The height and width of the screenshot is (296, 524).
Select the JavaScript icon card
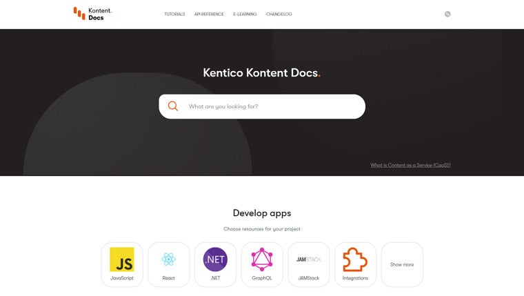122,264
